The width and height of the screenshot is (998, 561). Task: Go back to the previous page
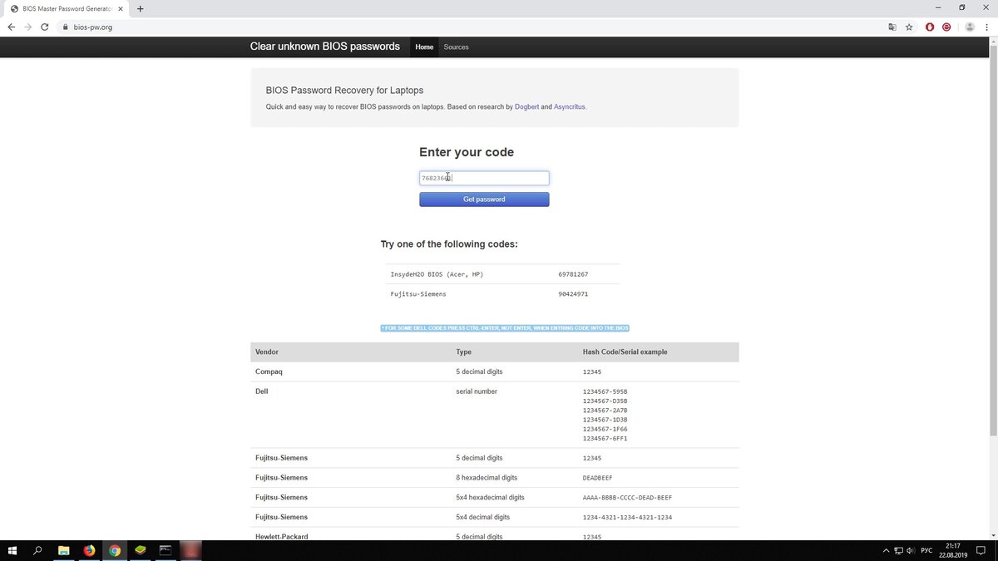(11, 27)
